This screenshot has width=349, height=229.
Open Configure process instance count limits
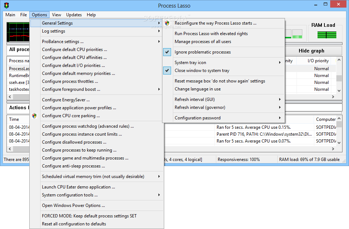pyautogui.click(x=97, y=134)
